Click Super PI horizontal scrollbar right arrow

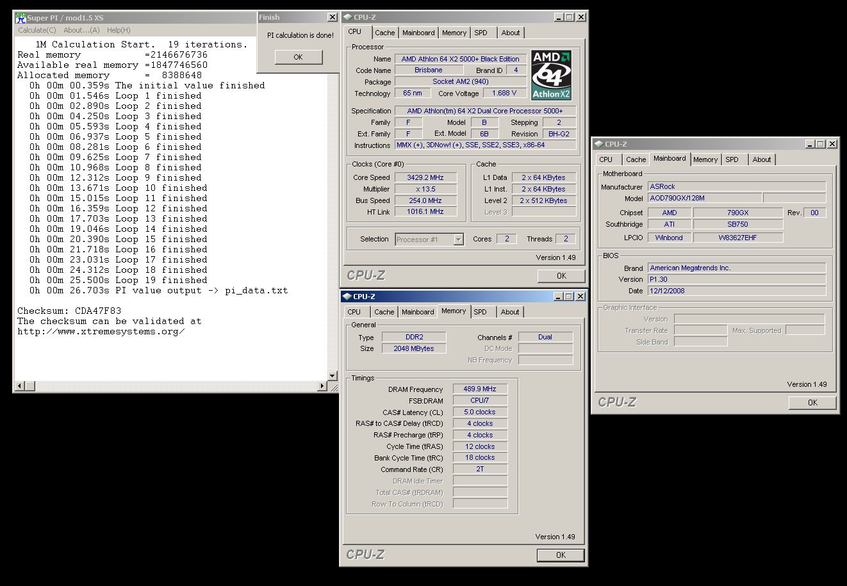[x=322, y=386]
